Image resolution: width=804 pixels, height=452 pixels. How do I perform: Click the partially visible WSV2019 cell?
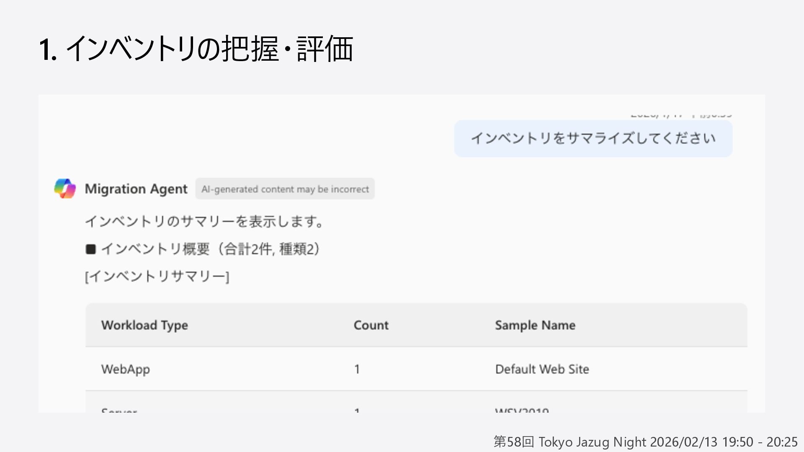click(x=522, y=410)
